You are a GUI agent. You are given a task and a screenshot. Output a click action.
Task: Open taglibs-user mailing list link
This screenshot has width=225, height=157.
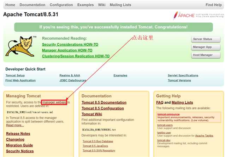(x=164, y=133)
